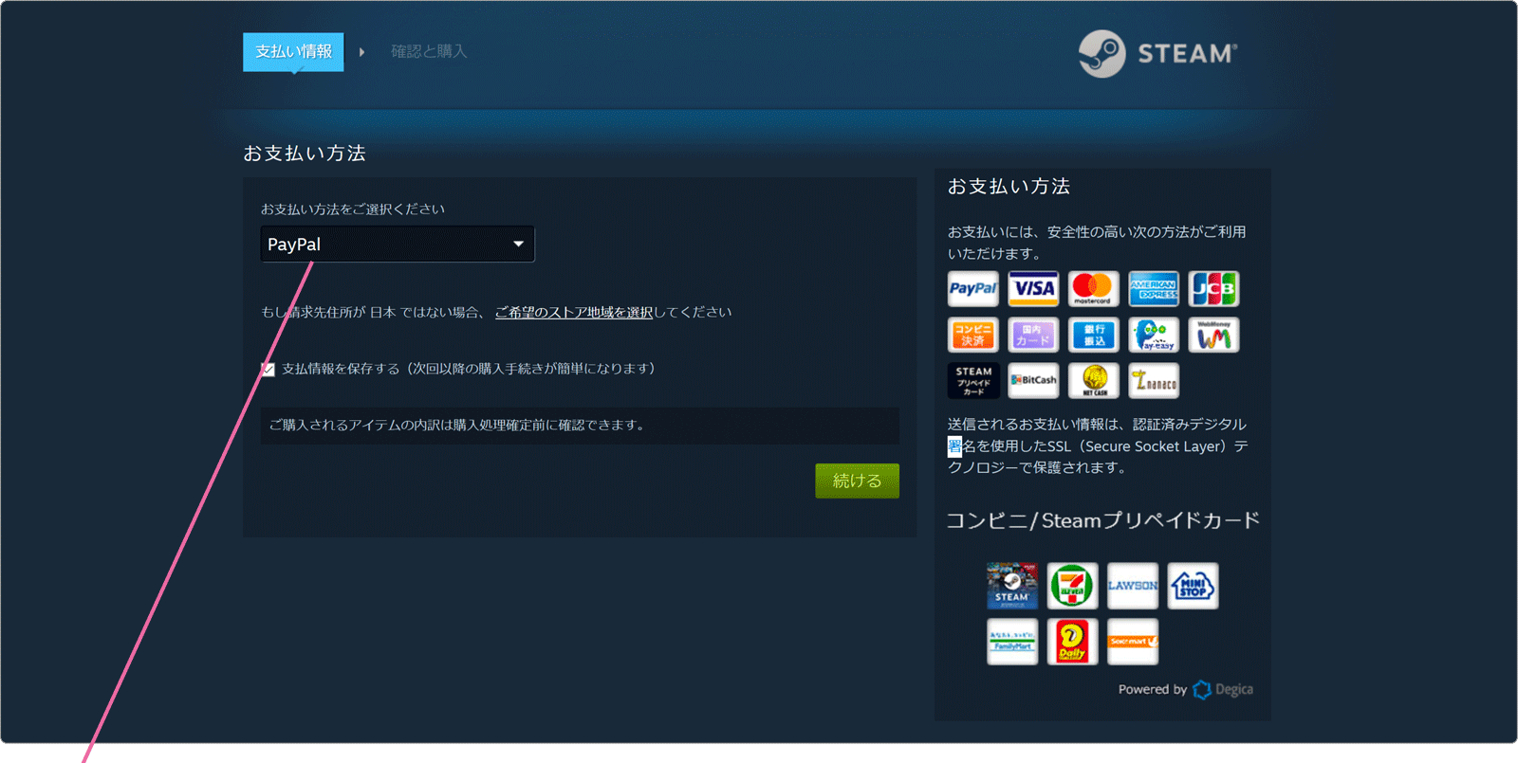Toggle 支払情報を保存する checkbox
Image resolution: width=1518 pixels, height=763 pixels.
[x=268, y=369]
